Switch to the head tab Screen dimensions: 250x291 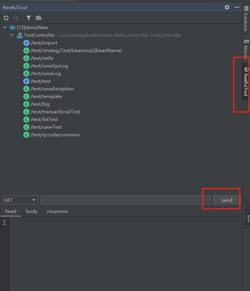[x=11, y=211]
